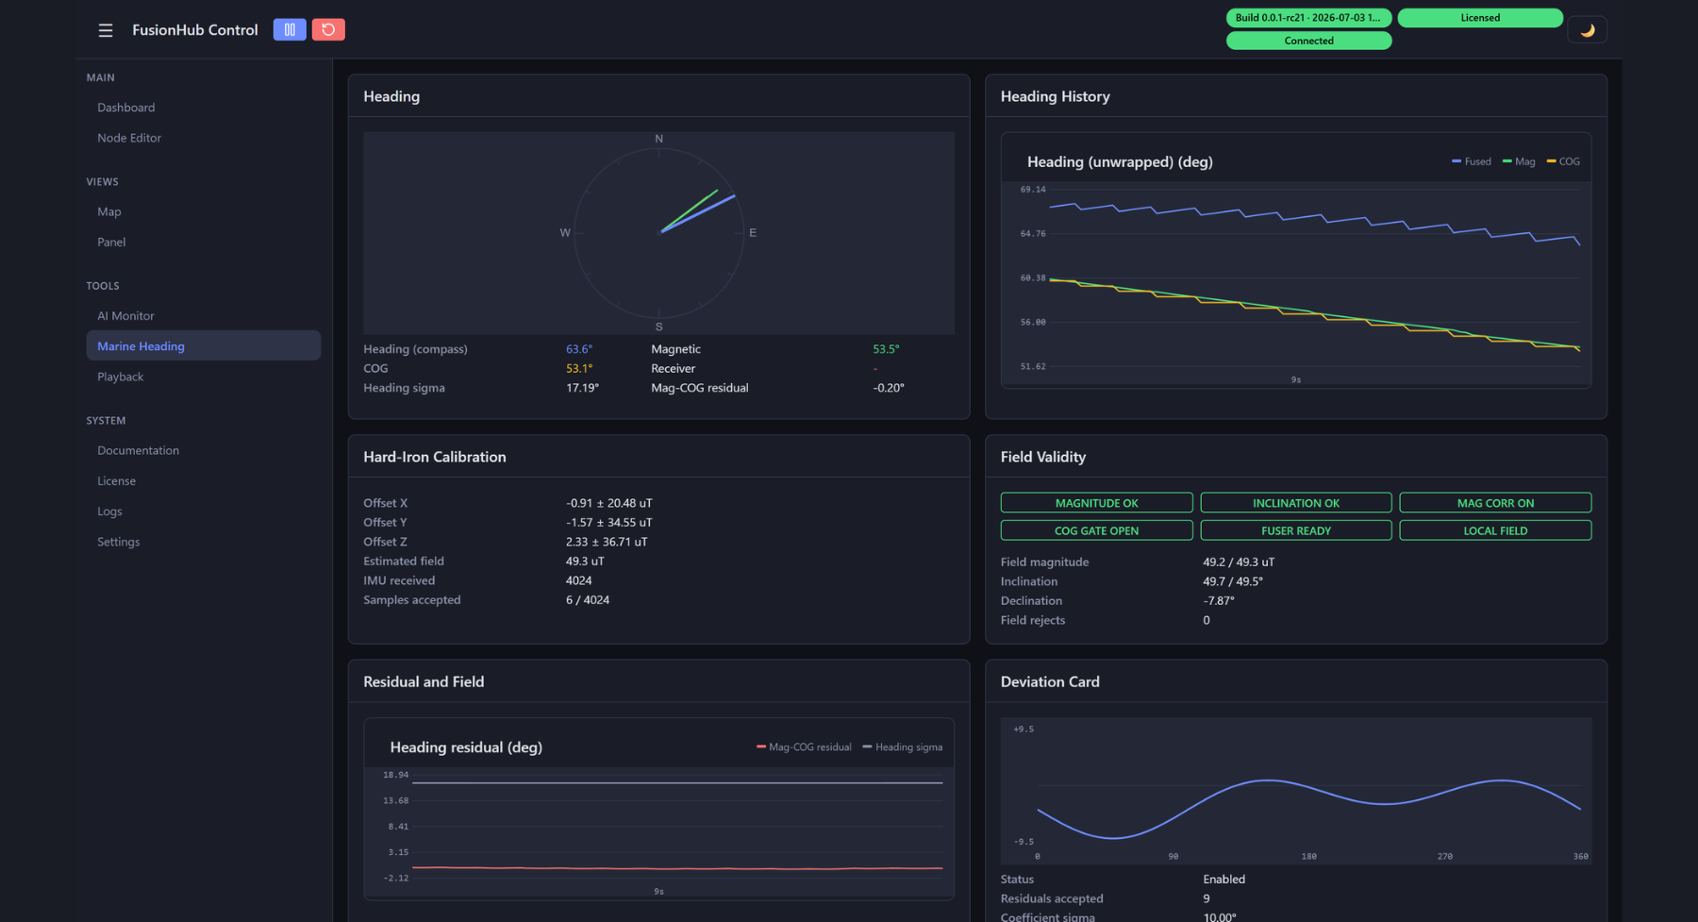Select Marine Heading in sidebar
The width and height of the screenshot is (1698, 922).
click(x=204, y=345)
